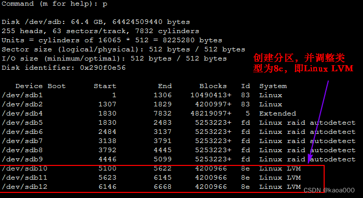Click Id 'fd' in the /dev/sdb7 row

click(245, 141)
